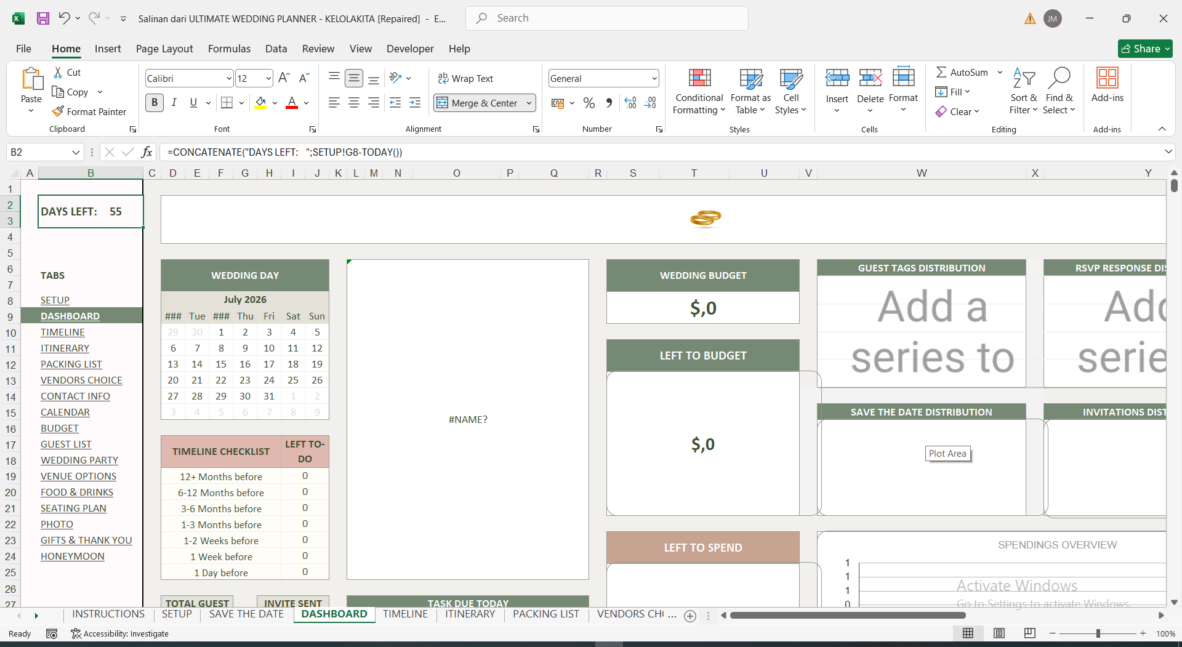Click the Search box in title bar
The height and width of the screenshot is (647, 1182).
(x=607, y=18)
